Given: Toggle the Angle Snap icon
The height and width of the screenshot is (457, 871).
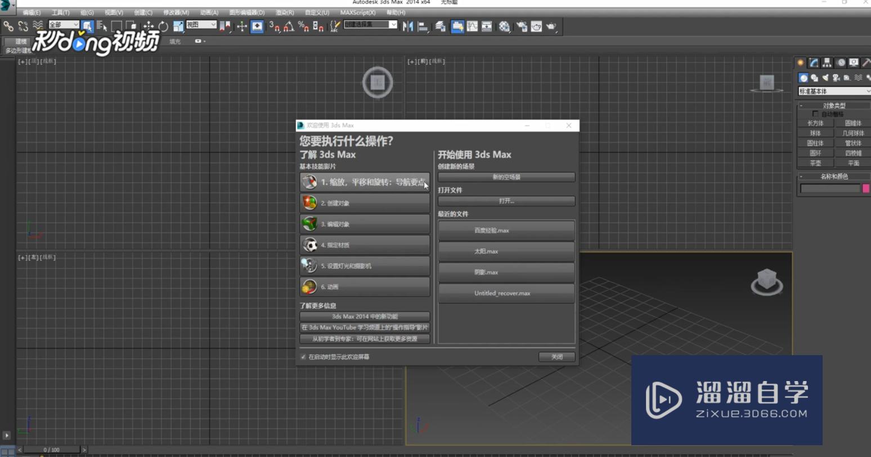Looking at the screenshot, I should 289,26.
